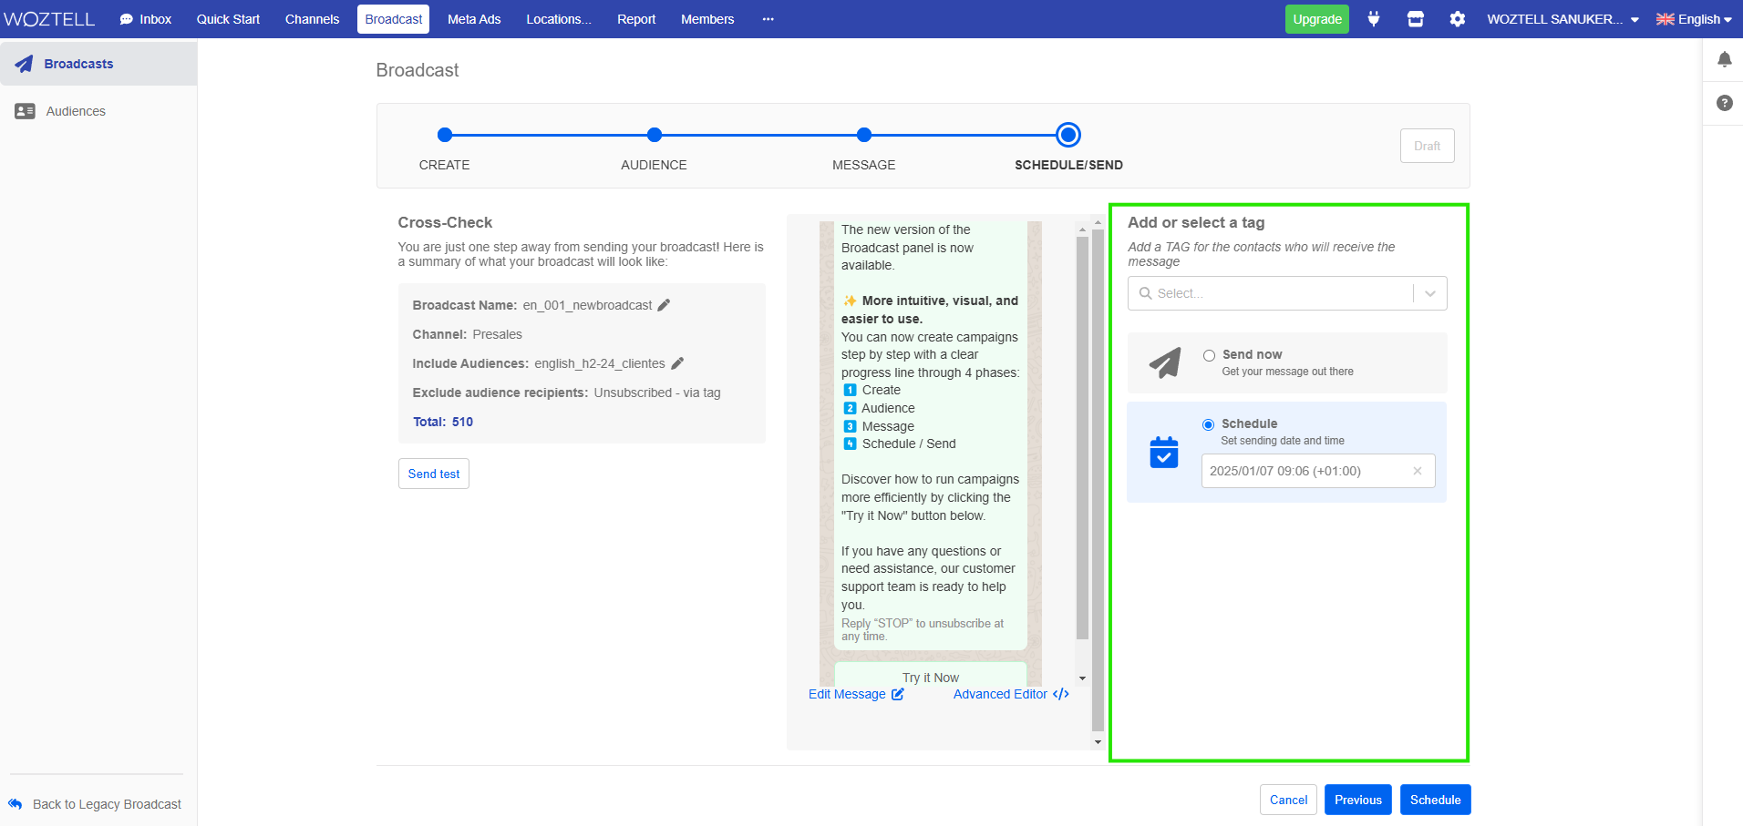Open Audiences in the sidebar
This screenshot has width=1743, height=826.
click(76, 111)
